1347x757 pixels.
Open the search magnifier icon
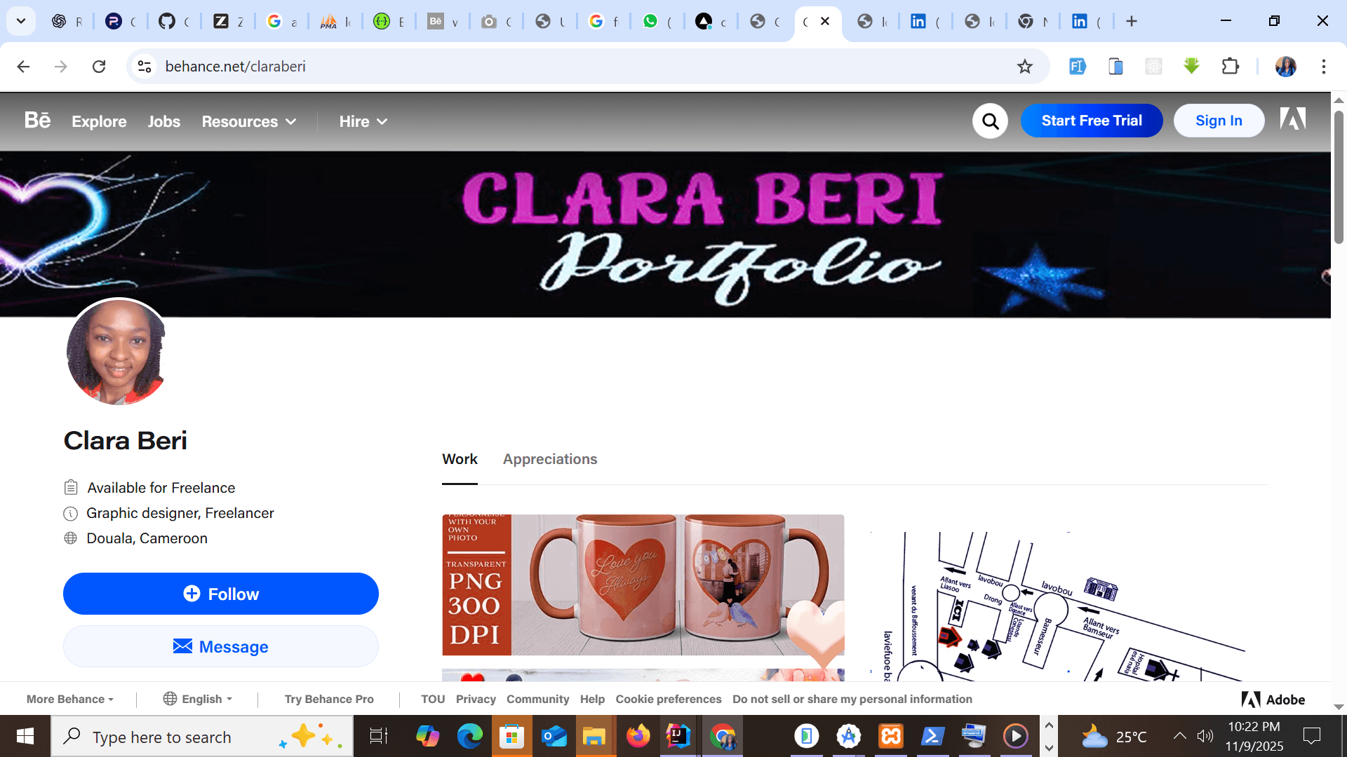point(990,121)
